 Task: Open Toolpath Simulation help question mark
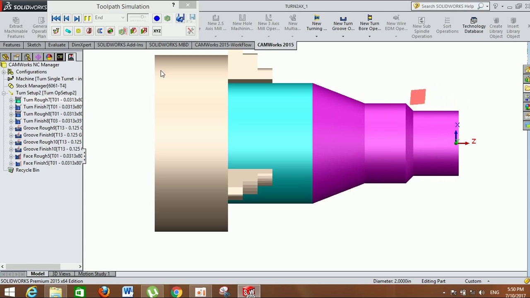pos(173,5)
